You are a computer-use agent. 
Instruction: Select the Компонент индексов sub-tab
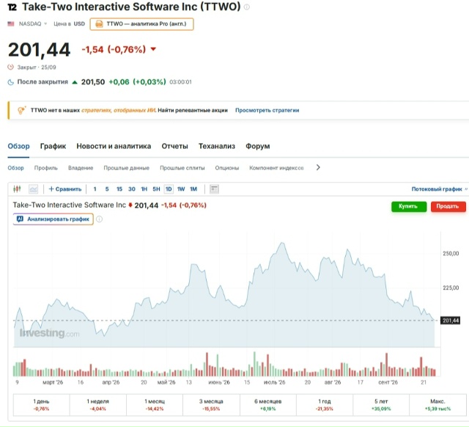276,168
